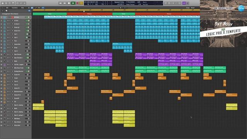
Task: Click the Stop transport button
Action: point(69,3)
